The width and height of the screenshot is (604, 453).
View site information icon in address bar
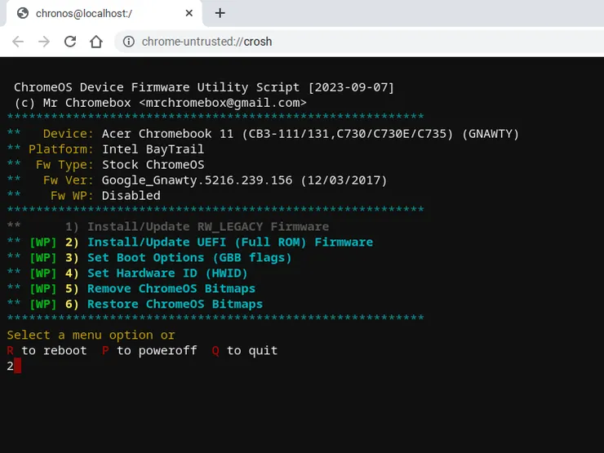(x=128, y=42)
